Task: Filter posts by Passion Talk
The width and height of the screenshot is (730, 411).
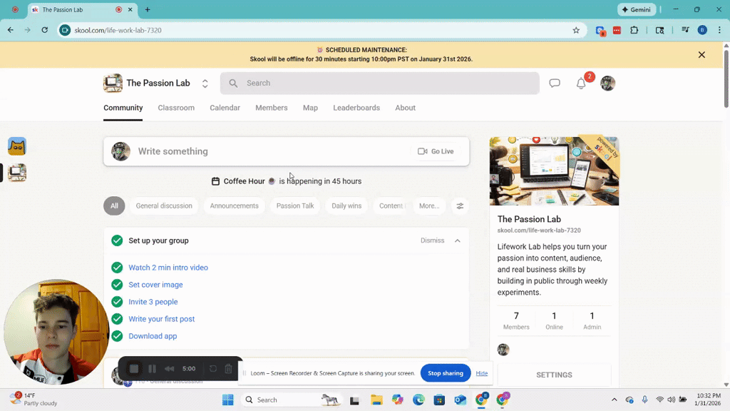Action: (x=295, y=206)
